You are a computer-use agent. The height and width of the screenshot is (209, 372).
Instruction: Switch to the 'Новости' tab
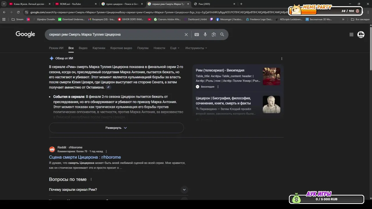[159, 48]
